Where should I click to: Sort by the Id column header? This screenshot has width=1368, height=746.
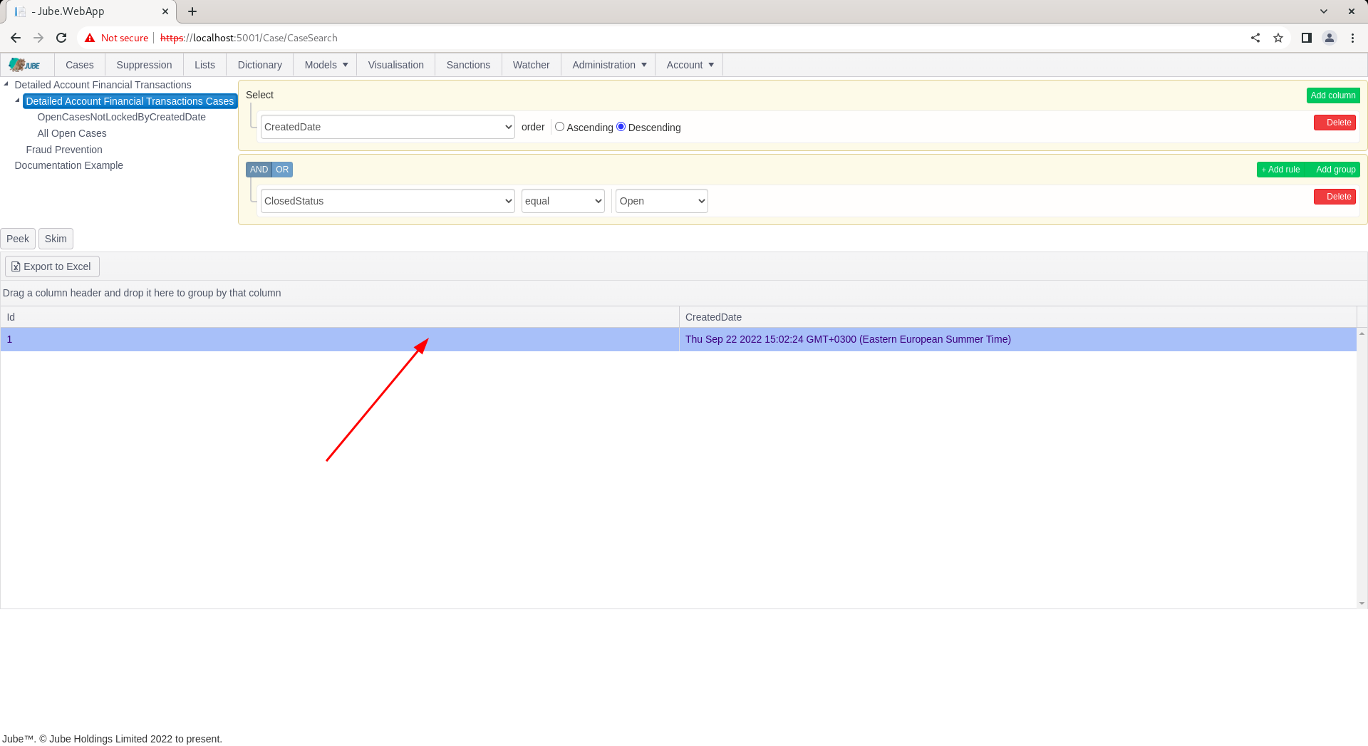(339, 317)
